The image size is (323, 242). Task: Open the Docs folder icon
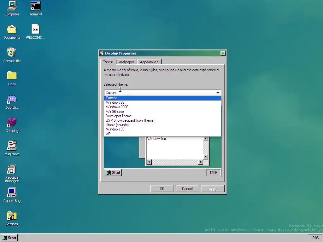point(12,78)
